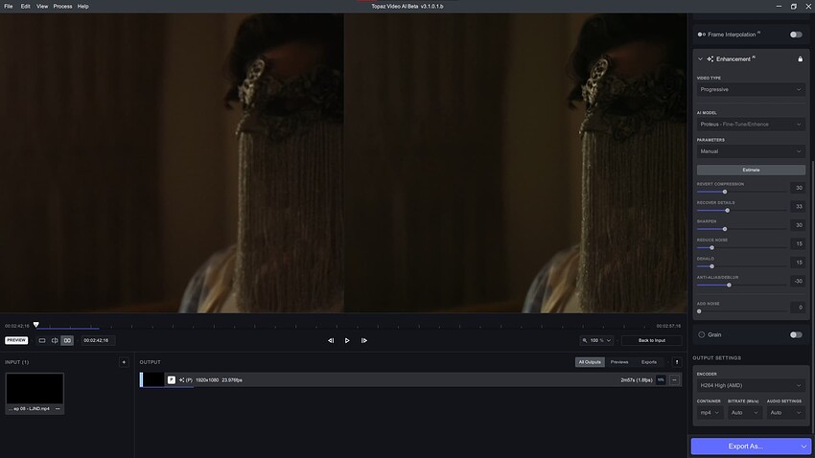
Task: Switch to the Exports tab
Action: 649,362
